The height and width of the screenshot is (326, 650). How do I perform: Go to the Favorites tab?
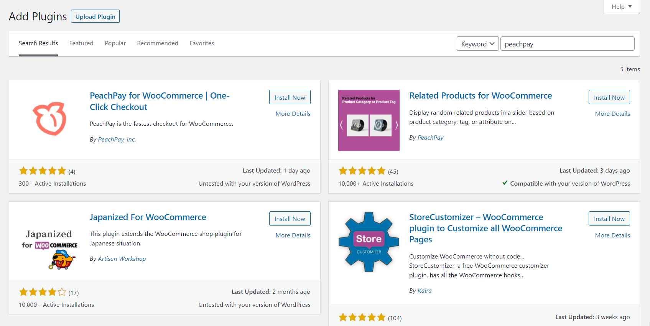coord(202,43)
